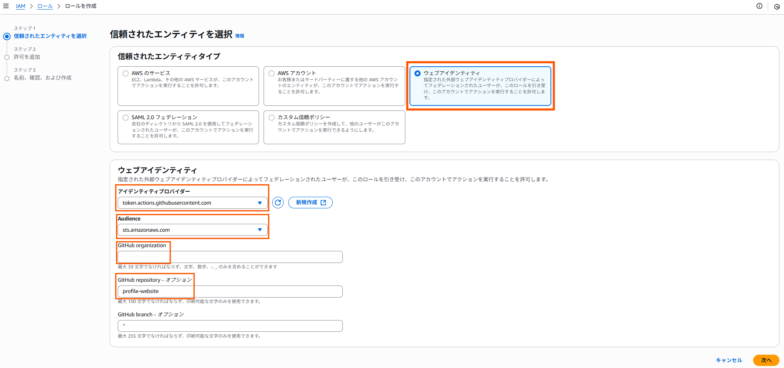Viewport: 784px width, 368px height.
Task: Select the AWS のサービス radio option
Action: coord(126,73)
